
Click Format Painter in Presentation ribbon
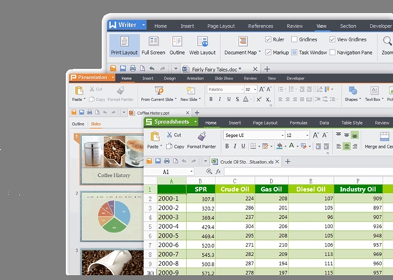(121, 94)
